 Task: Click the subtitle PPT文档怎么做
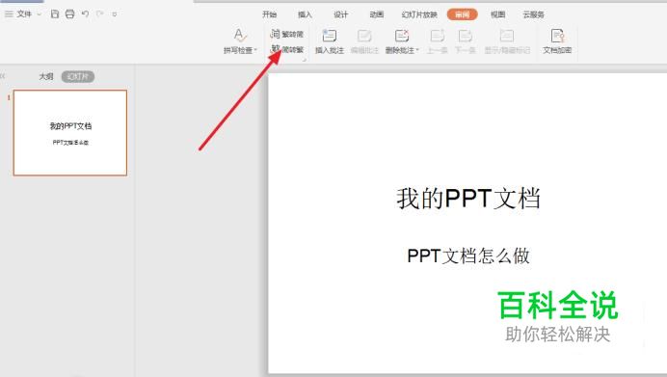pyautogui.click(x=468, y=256)
